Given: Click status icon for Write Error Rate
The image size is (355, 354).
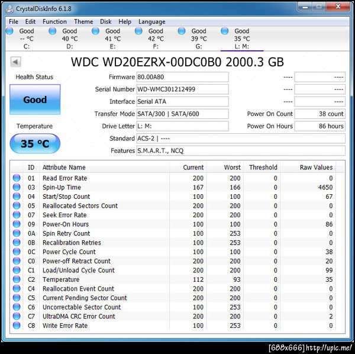Looking at the screenshot, I should [17, 325].
